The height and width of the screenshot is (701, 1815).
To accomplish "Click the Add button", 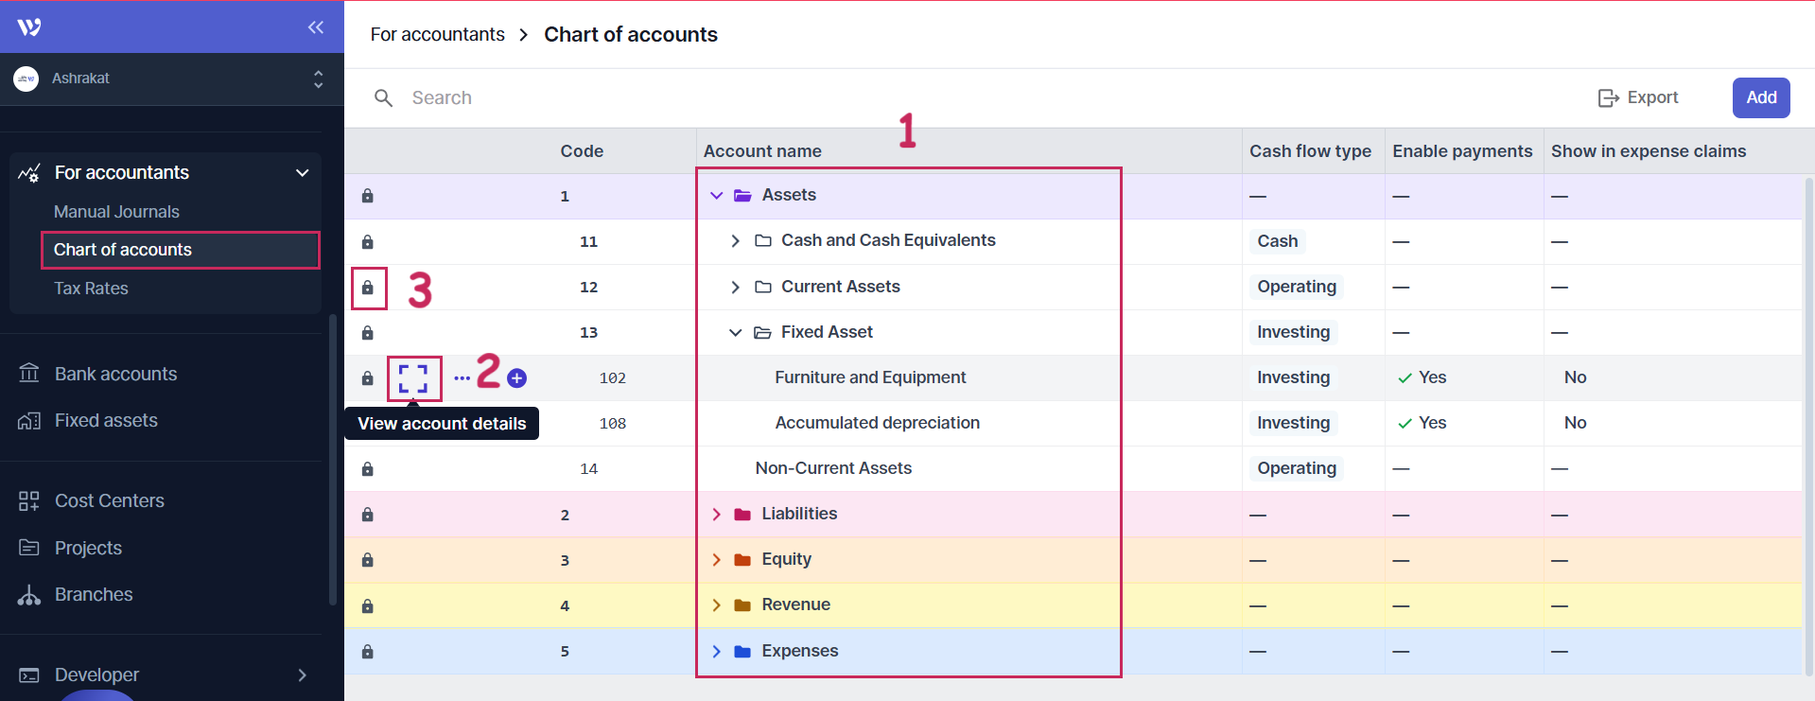I will 1760,97.
